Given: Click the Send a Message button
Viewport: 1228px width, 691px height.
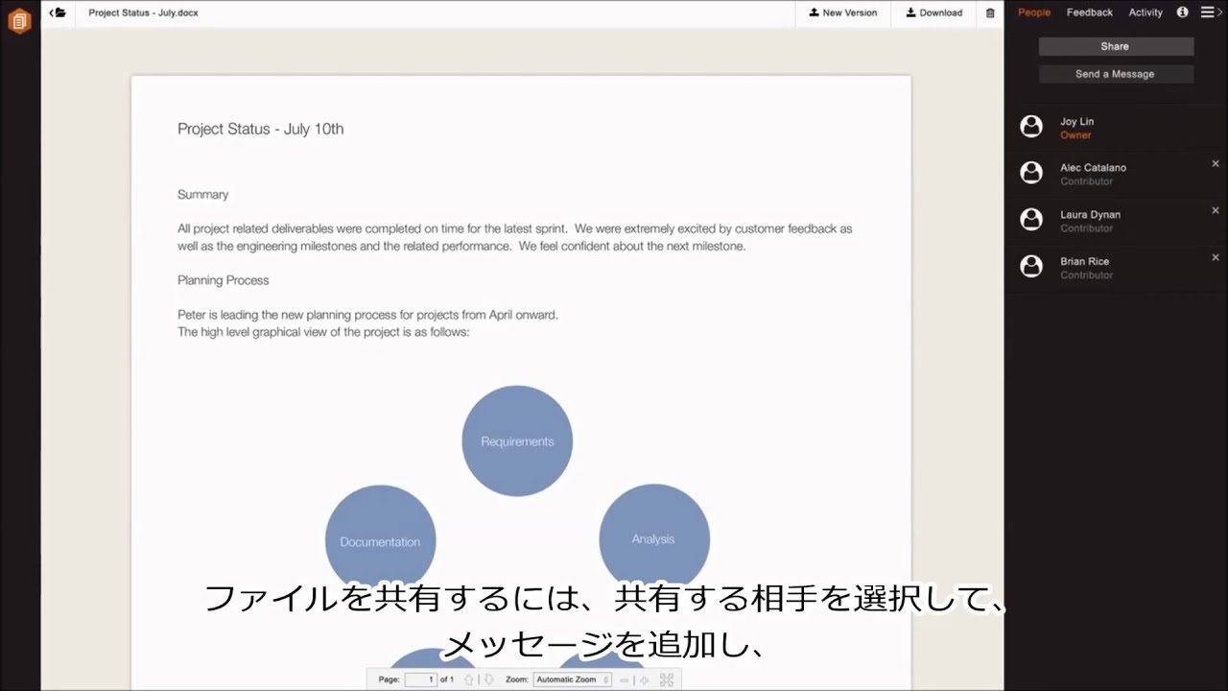Looking at the screenshot, I should point(1116,74).
